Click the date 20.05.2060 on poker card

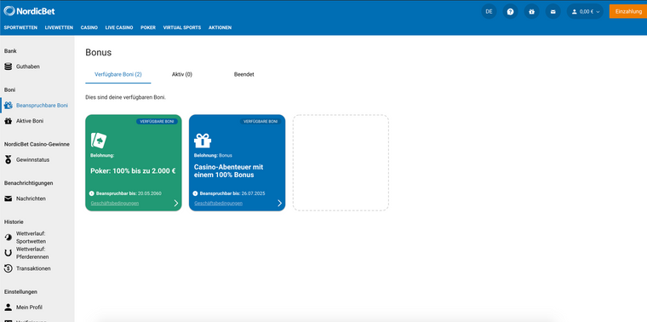pos(149,193)
